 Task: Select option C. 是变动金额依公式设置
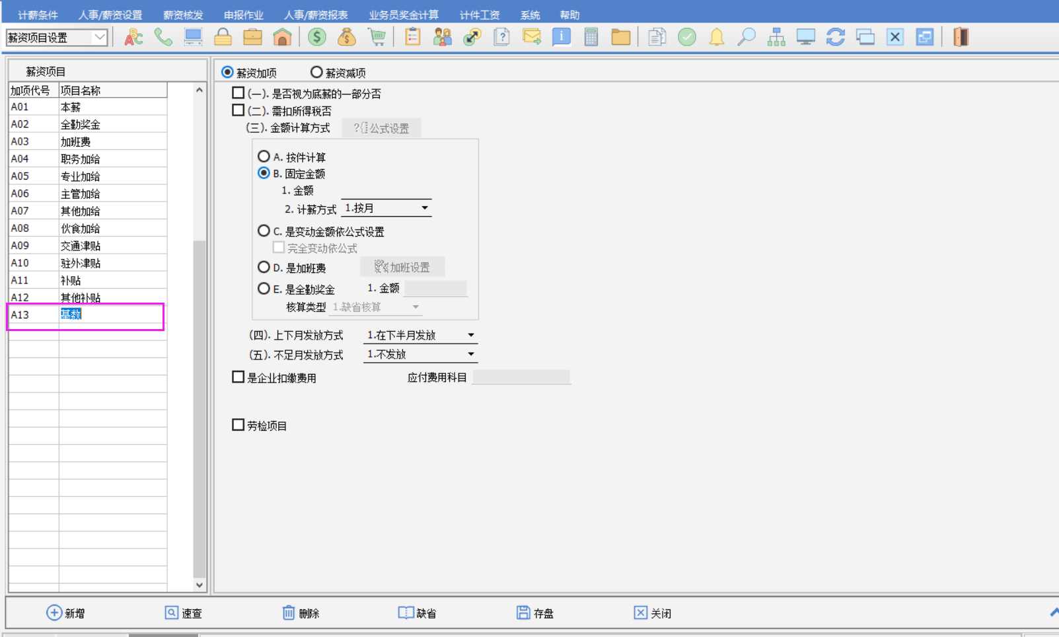[264, 231]
